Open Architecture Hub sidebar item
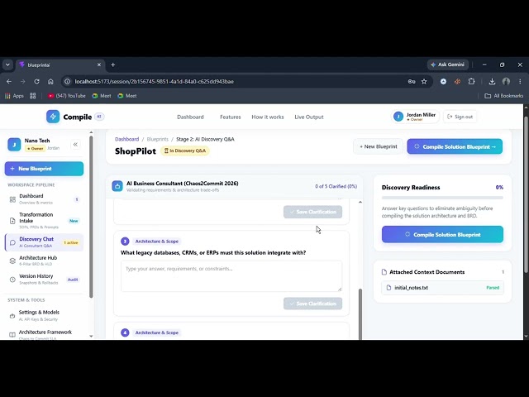 click(44, 261)
